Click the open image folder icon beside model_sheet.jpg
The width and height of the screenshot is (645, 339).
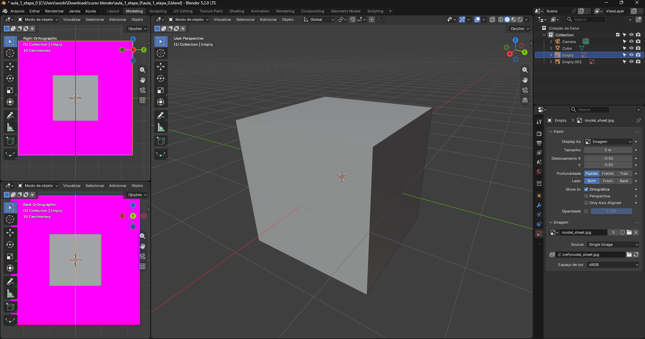point(629,232)
